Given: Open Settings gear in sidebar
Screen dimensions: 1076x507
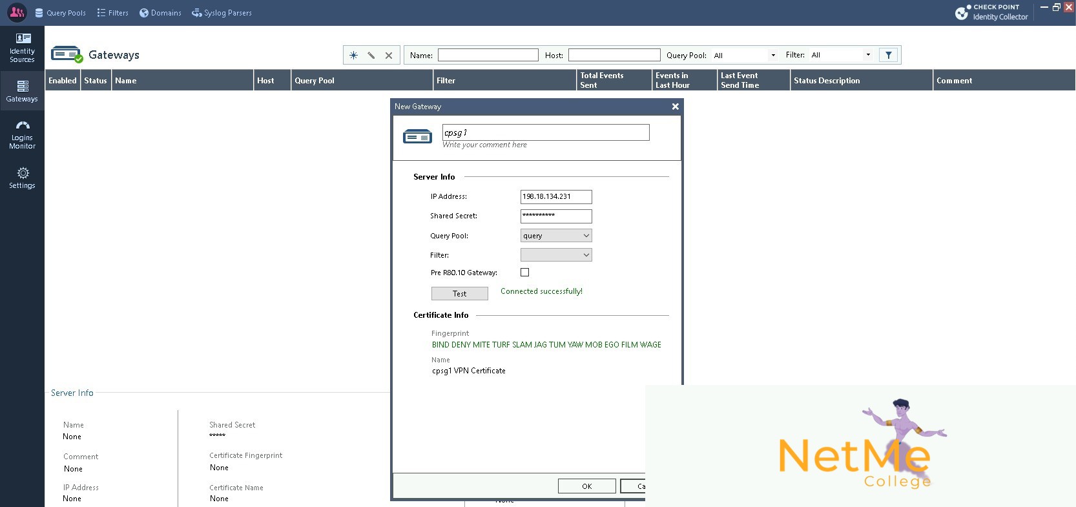Looking at the screenshot, I should coord(22,178).
